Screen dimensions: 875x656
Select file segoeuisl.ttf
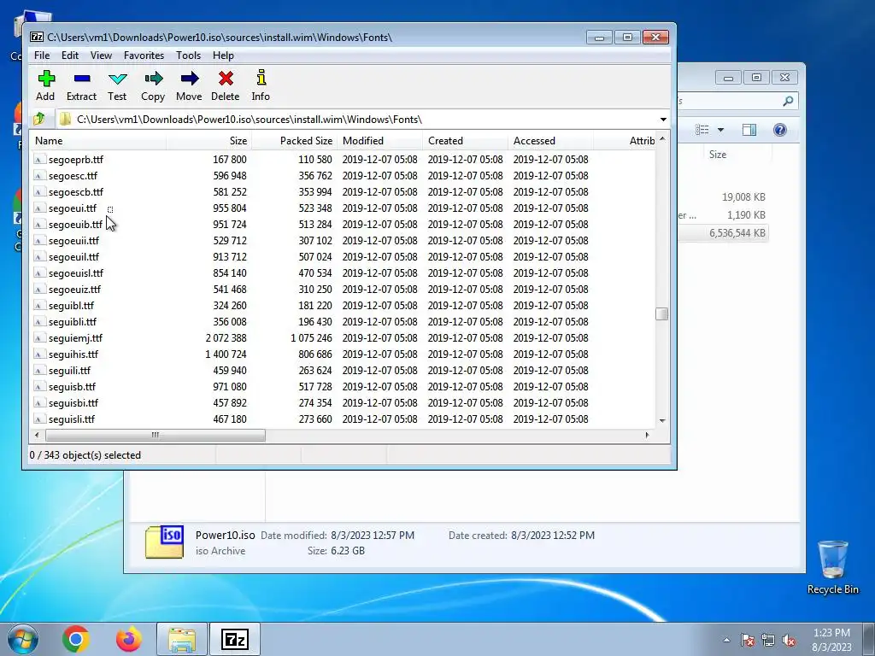pyautogui.click(x=76, y=272)
